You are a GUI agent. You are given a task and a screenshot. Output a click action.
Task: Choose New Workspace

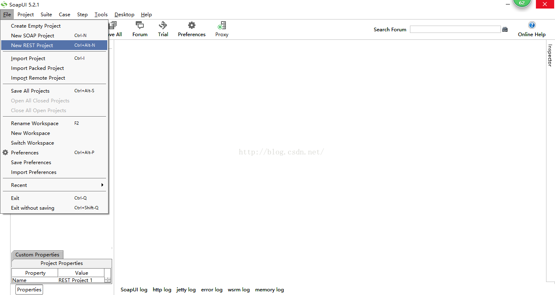54,133
